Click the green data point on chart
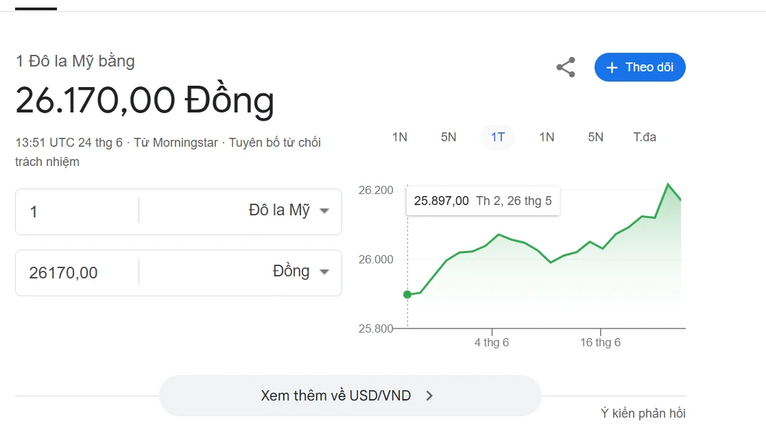The image size is (766, 443). click(x=407, y=294)
